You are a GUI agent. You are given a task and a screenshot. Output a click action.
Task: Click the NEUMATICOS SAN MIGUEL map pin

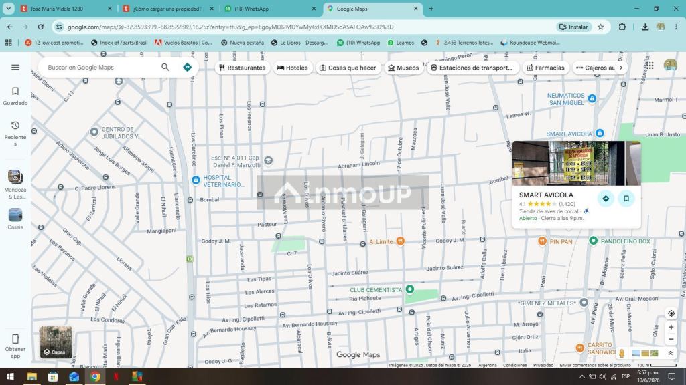tap(592, 98)
